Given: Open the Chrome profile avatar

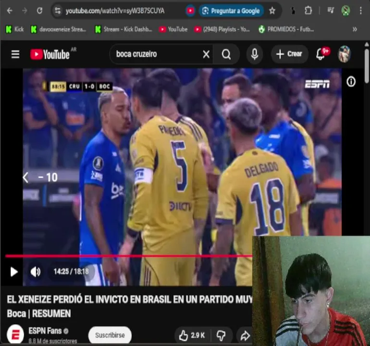Looking at the screenshot, I should (345, 11).
